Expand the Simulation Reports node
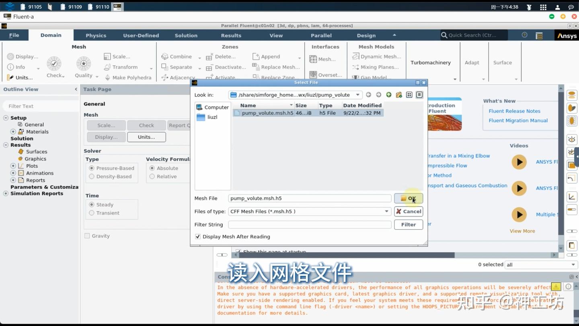Screen dimensions: 579x326 point(6,194)
